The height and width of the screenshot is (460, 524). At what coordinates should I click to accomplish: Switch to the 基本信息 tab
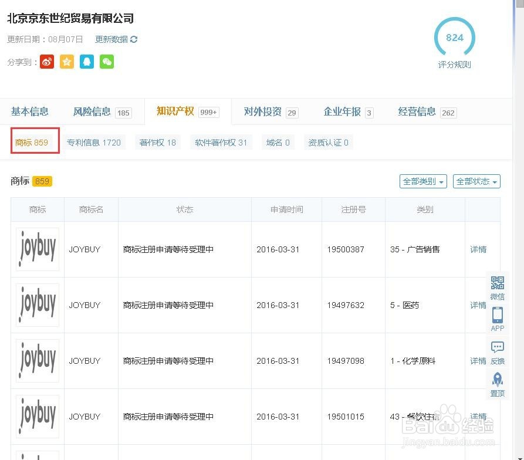(30, 111)
